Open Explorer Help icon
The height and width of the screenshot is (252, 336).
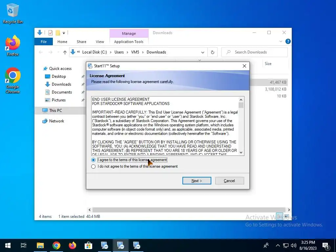click(288, 41)
